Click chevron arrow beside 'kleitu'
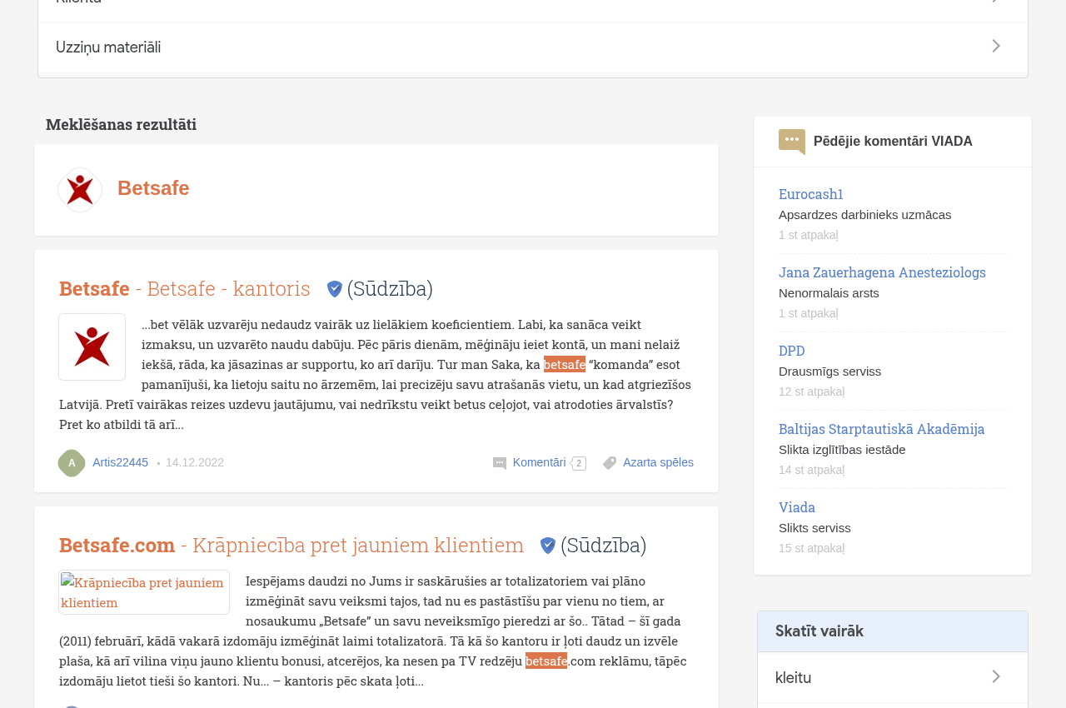The image size is (1066, 708). pos(996,677)
